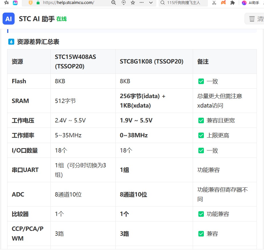Click the blue STC AI logo

pos(9,19)
